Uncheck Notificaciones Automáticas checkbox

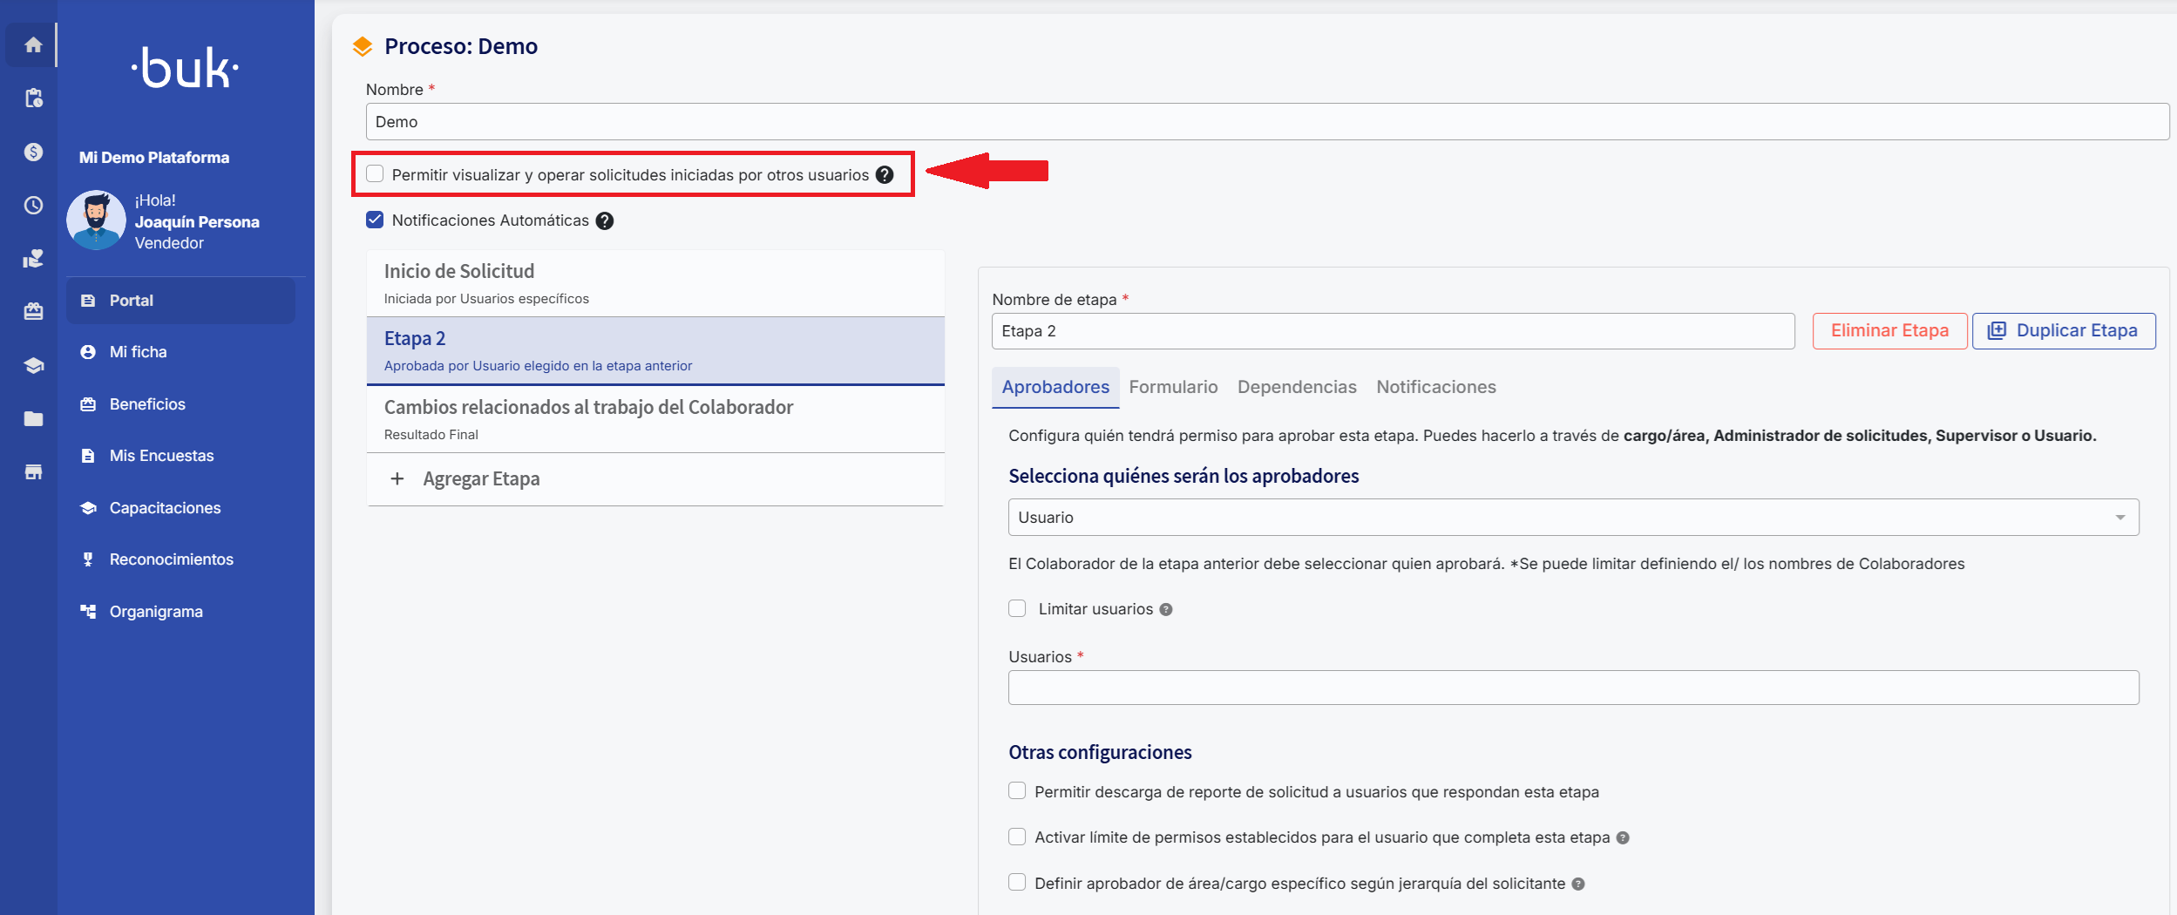click(x=375, y=220)
